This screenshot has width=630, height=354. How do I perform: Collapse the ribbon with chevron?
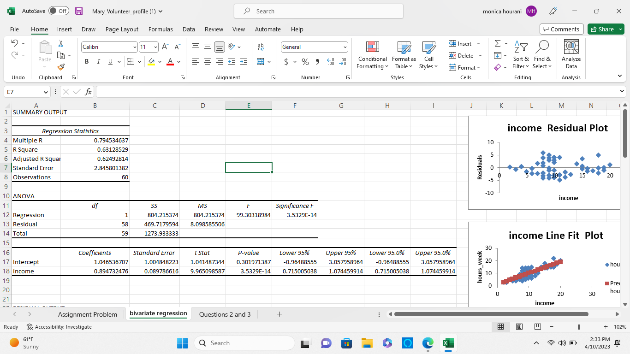coord(619,76)
